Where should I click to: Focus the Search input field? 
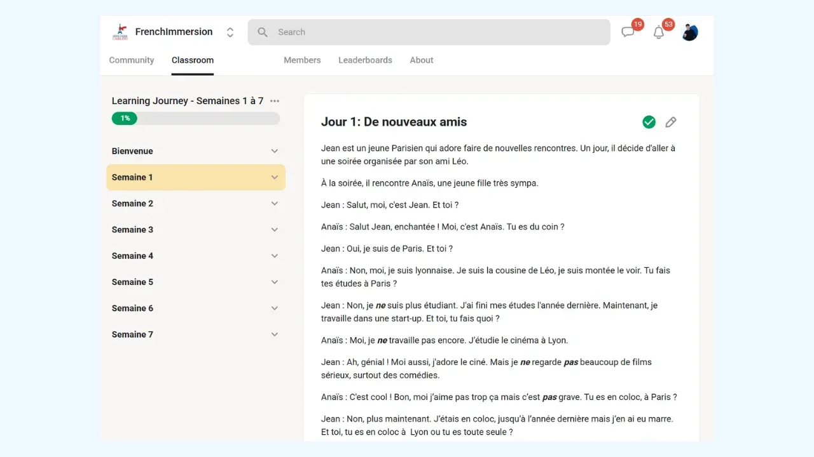[x=429, y=32]
